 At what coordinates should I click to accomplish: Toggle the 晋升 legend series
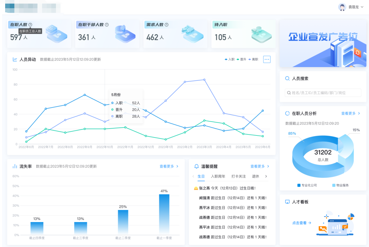click(241, 60)
